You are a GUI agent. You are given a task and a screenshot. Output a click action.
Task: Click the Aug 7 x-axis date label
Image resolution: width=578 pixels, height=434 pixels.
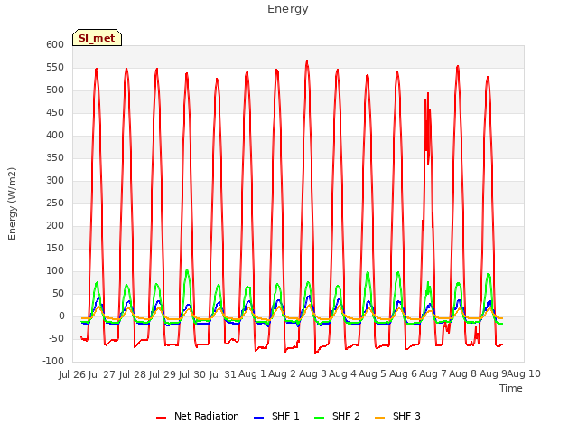[x=433, y=374]
